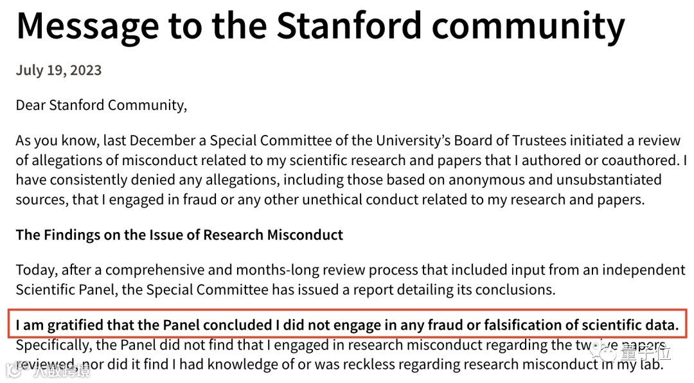
Task: Click the date 'July 19, 2023'
Action: click(59, 70)
